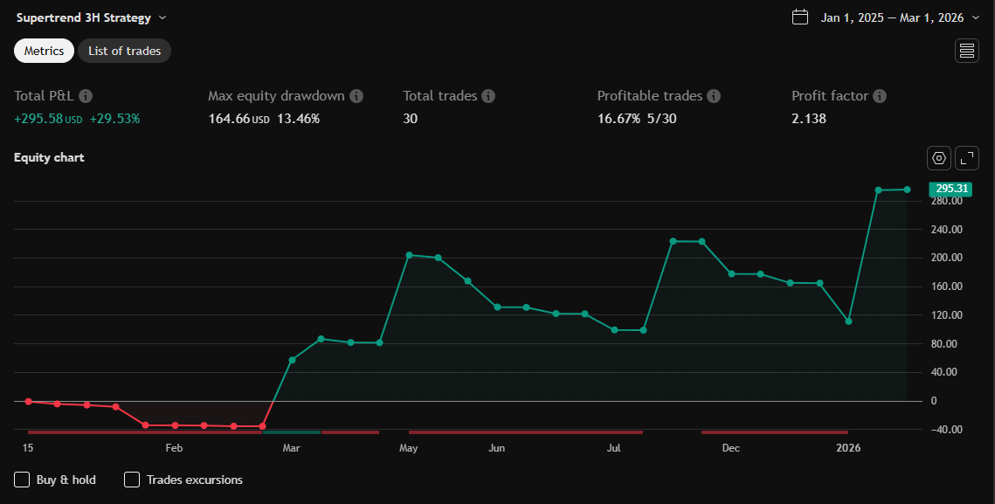Click the Jan 1, 2025 — Mar 1, 2026 date range
Image resolution: width=995 pixels, height=504 pixels.
tap(890, 17)
